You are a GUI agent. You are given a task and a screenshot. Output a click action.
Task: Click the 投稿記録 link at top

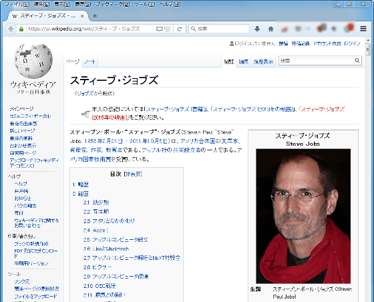pos(301,43)
